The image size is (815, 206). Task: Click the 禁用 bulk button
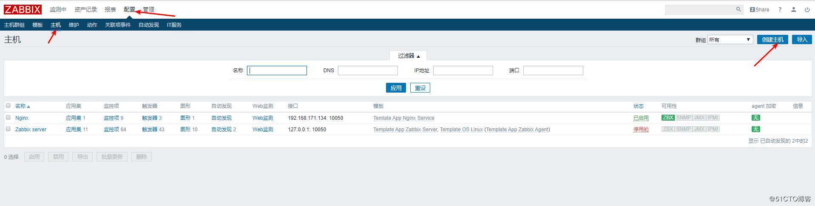(58, 157)
